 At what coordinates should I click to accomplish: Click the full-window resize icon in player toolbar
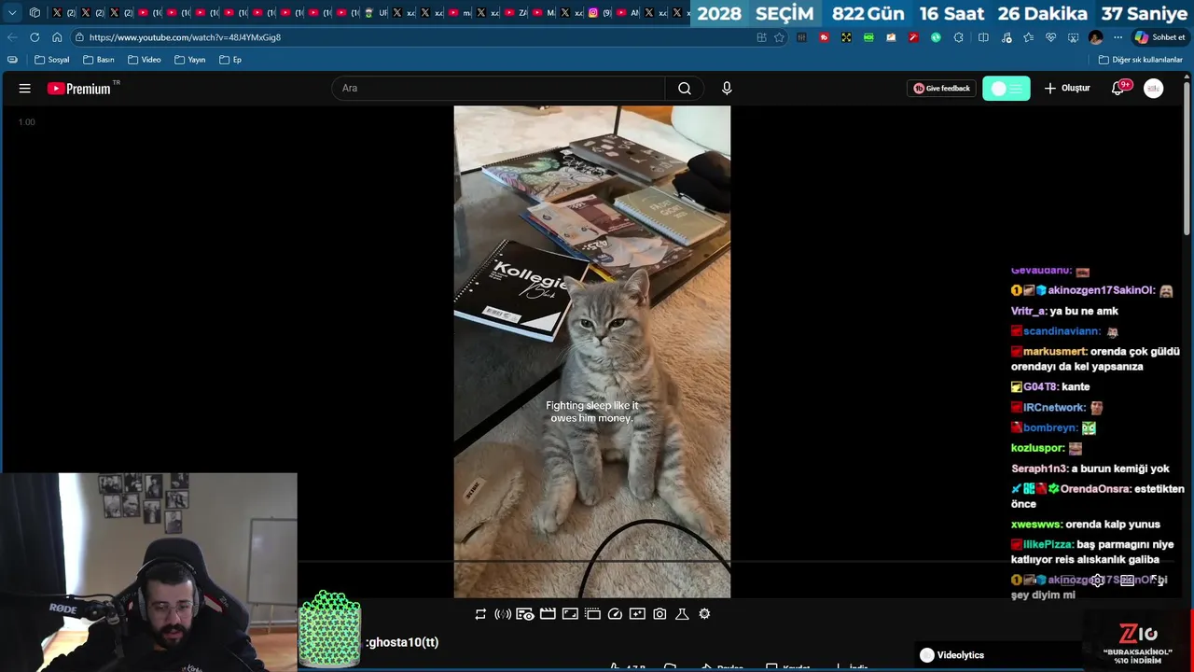tap(570, 614)
